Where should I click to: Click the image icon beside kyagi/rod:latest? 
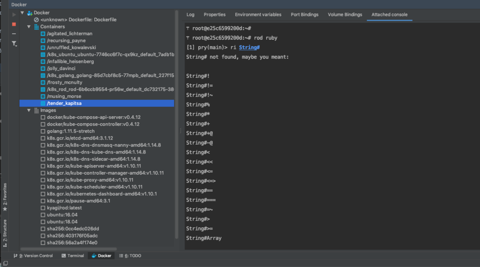[43, 208]
